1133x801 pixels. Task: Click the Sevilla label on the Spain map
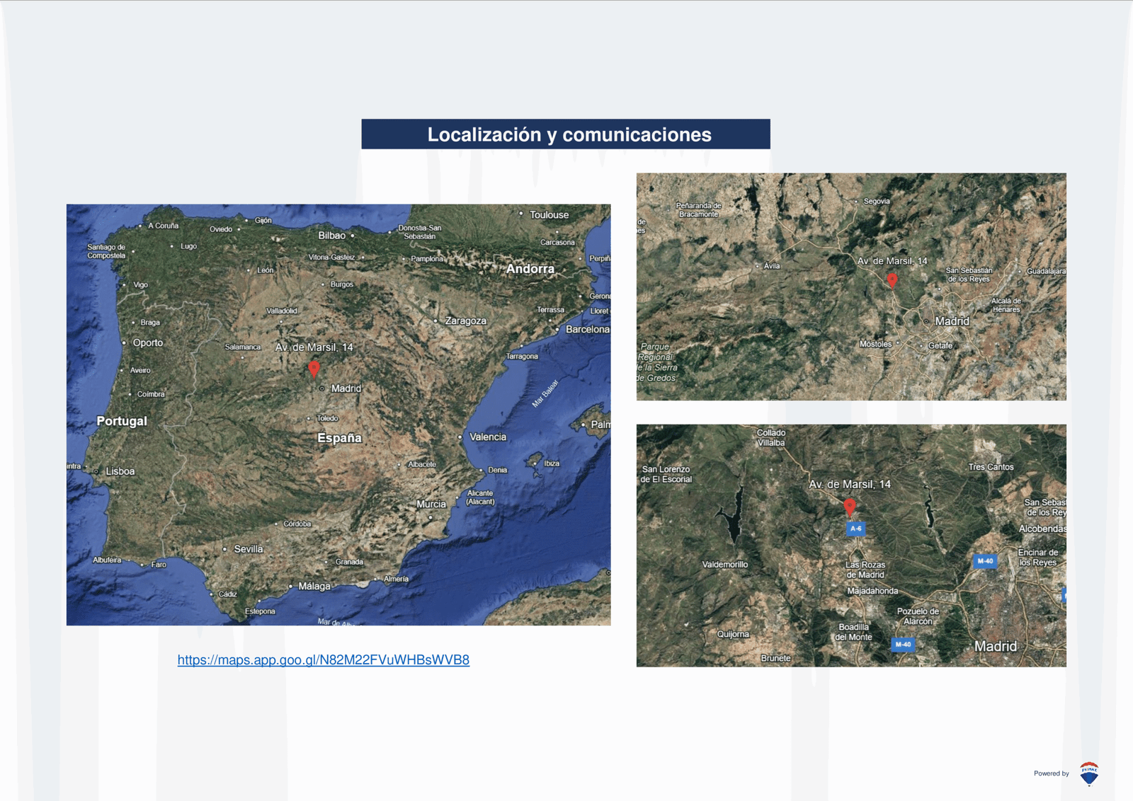[248, 549]
